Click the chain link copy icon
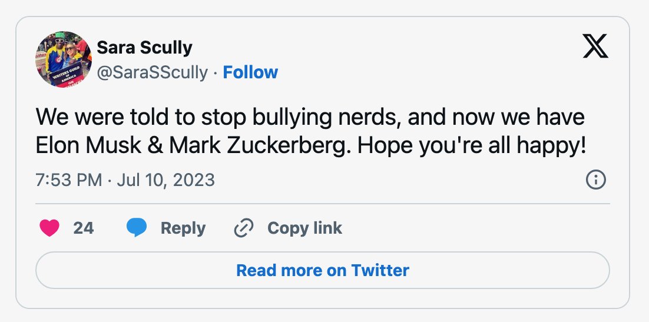This screenshot has width=649, height=322. [x=244, y=228]
